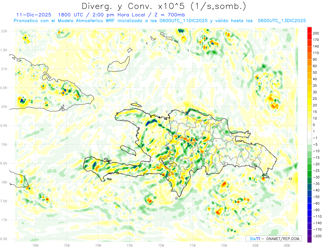The width and height of the screenshot is (322, 249).
Task: Select the date text "11-Dic-2025"
Action: pos(34,15)
